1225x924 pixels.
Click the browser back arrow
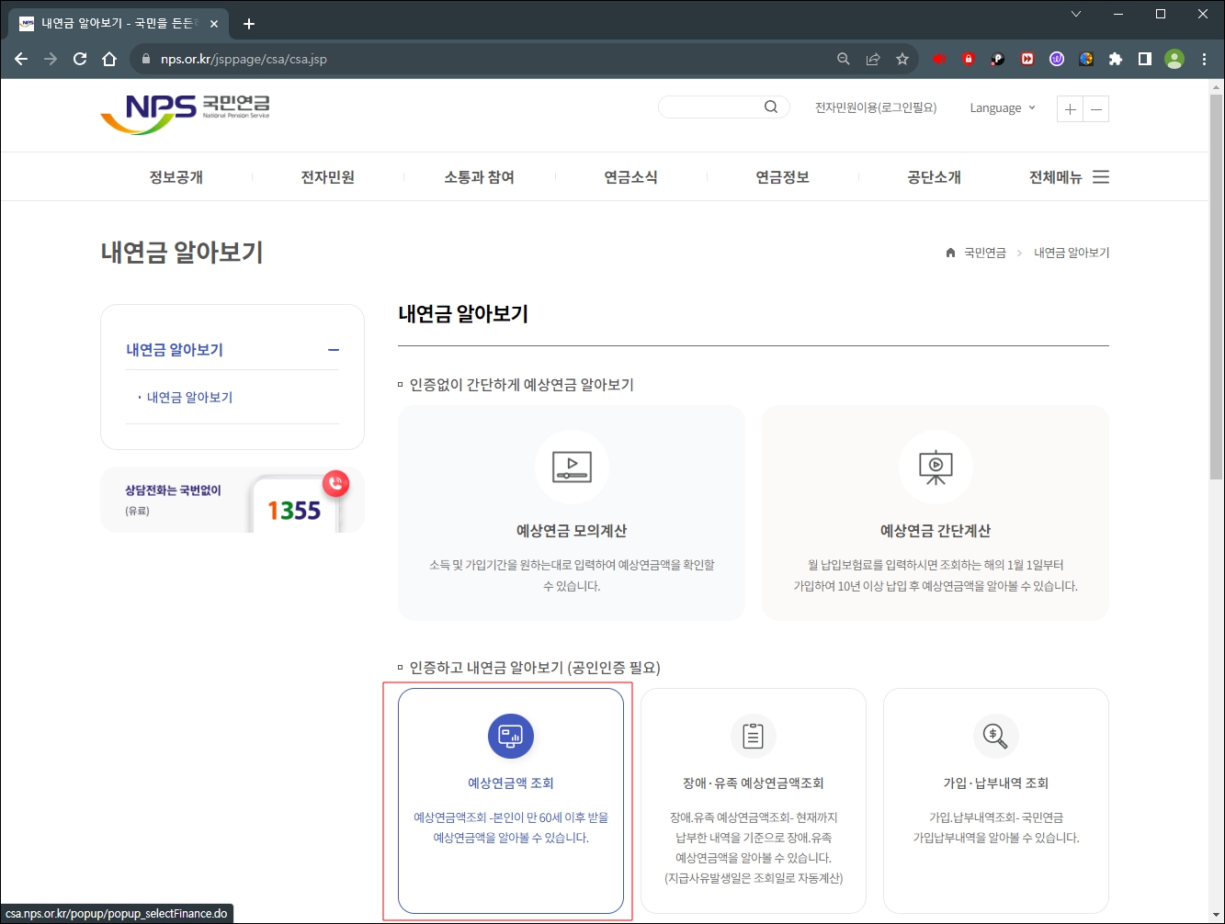(21, 59)
